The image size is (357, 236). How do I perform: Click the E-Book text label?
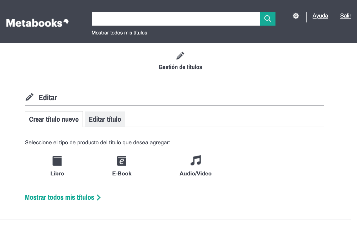pos(122,174)
